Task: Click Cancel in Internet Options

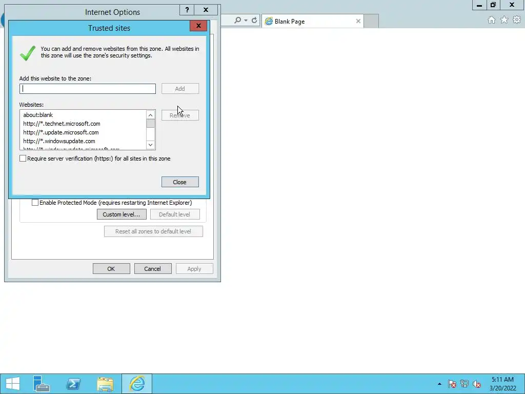Action: click(153, 269)
